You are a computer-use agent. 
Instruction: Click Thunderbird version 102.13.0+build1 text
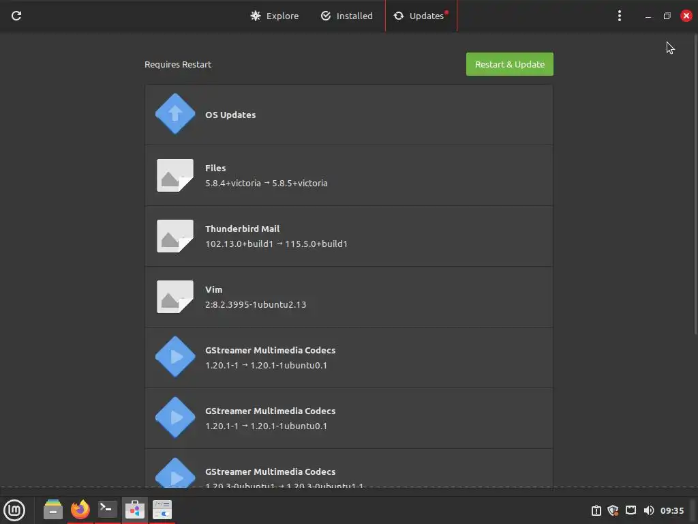239,244
